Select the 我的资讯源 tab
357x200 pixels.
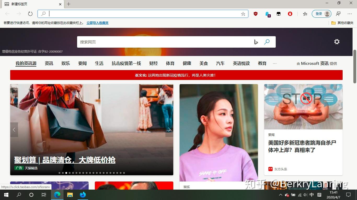pos(26,63)
